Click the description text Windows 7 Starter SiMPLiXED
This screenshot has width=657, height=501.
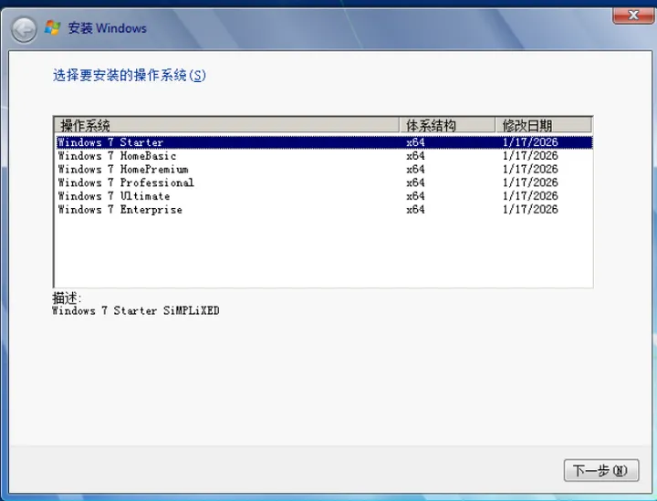tap(136, 311)
